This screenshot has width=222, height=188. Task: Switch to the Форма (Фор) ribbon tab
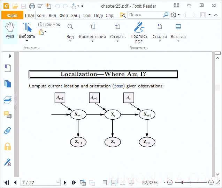[x=63, y=15]
